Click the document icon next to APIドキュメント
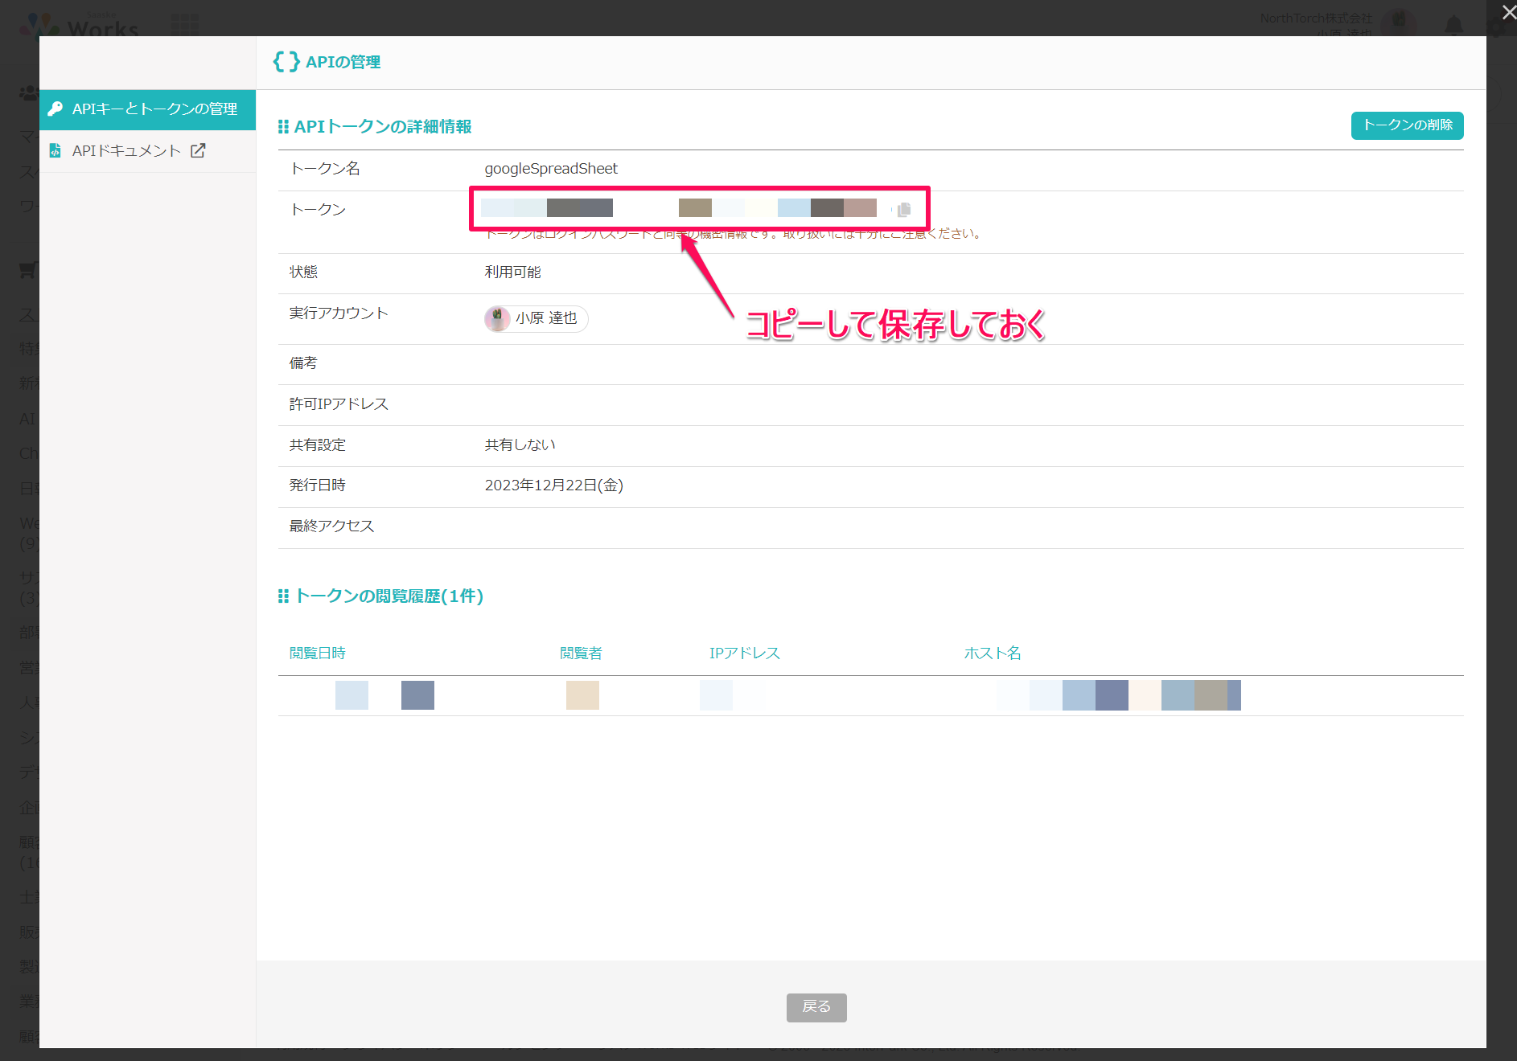 55,150
